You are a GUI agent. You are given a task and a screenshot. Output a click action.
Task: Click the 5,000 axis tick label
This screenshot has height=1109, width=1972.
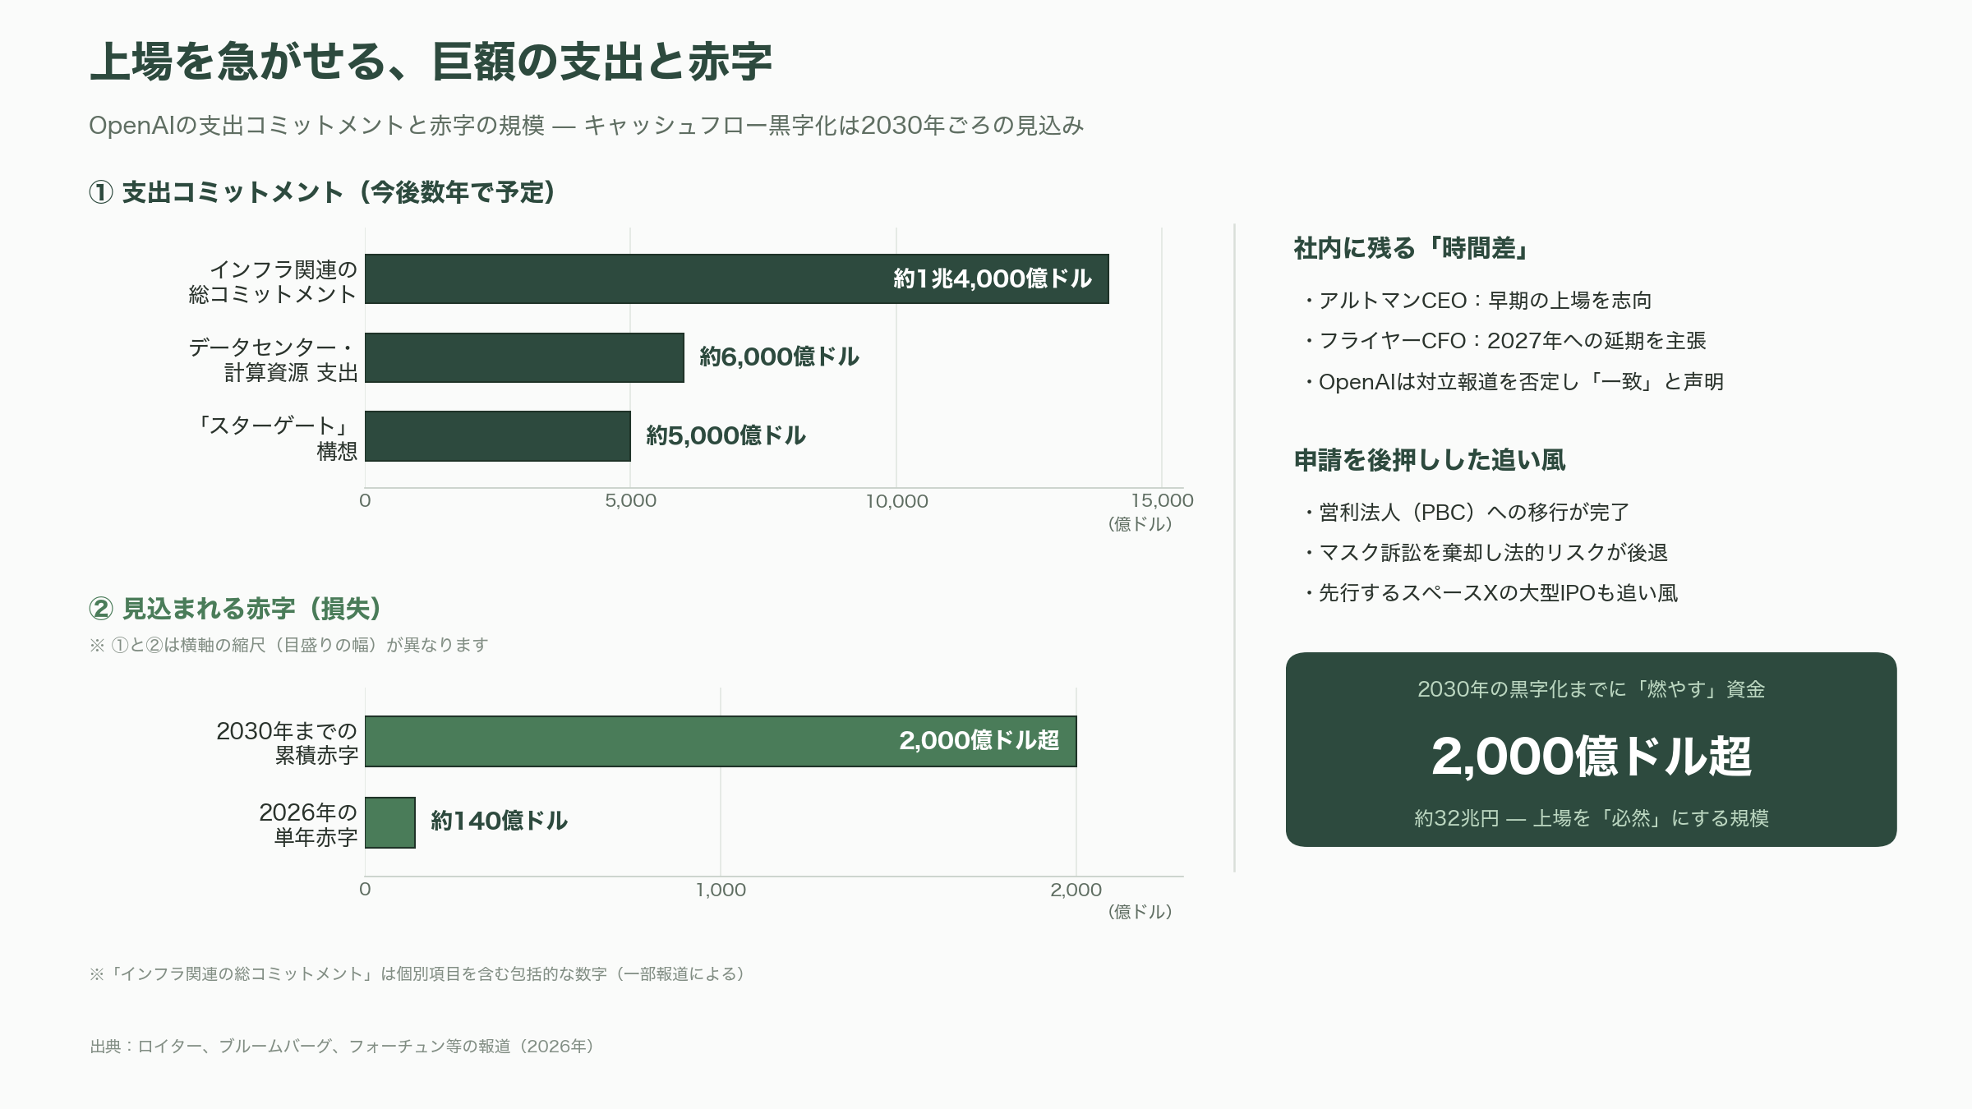pos(630,500)
